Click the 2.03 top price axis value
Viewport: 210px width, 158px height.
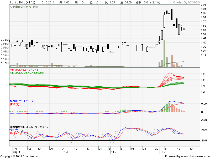(203, 5)
